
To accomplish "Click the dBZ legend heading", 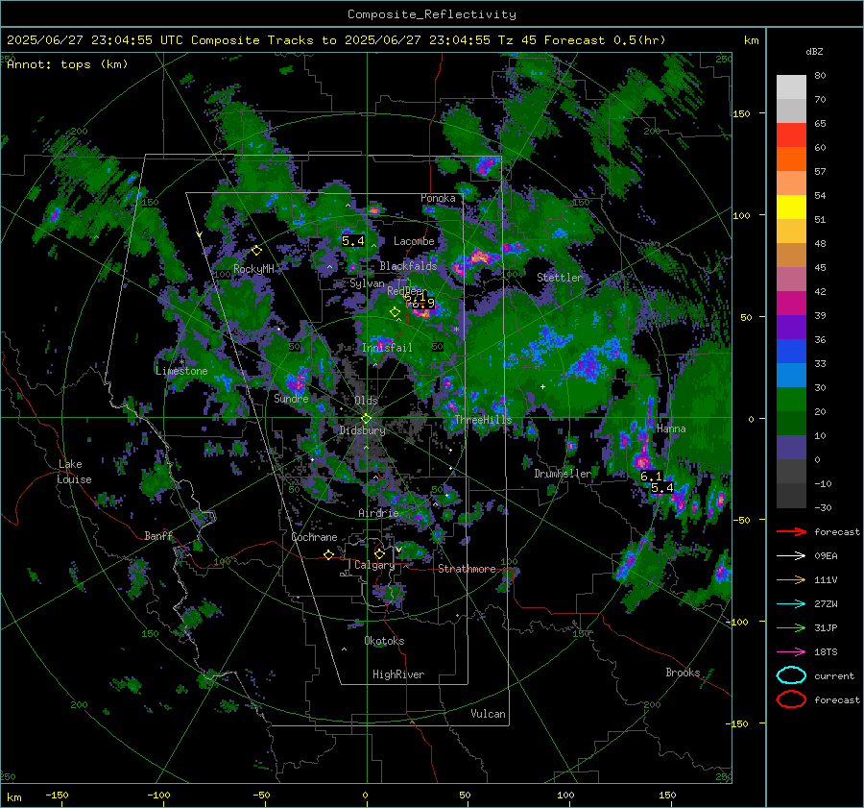I will click(814, 51).
